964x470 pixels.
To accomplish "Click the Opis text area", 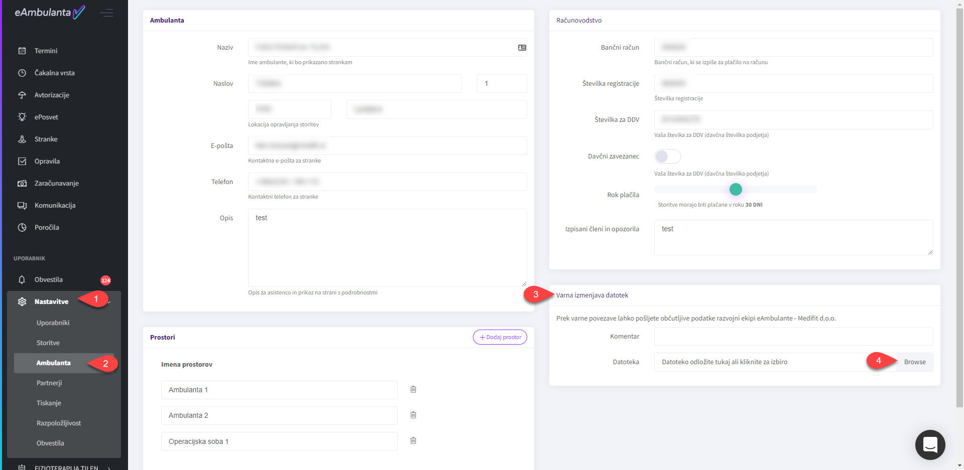I will coord(387,248).
